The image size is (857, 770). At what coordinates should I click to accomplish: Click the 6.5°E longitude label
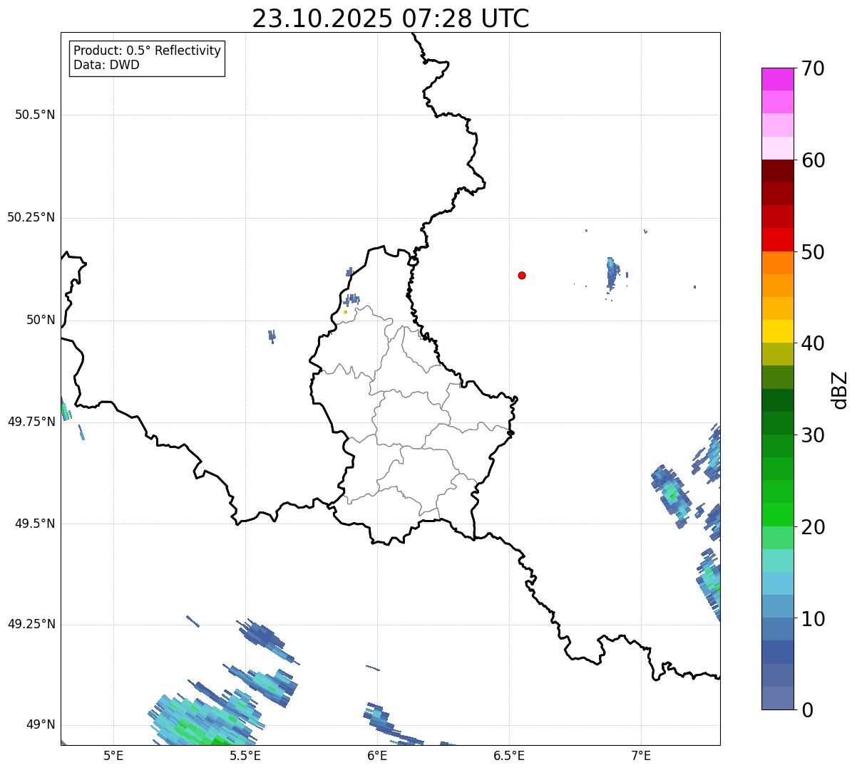pos(509,755)
